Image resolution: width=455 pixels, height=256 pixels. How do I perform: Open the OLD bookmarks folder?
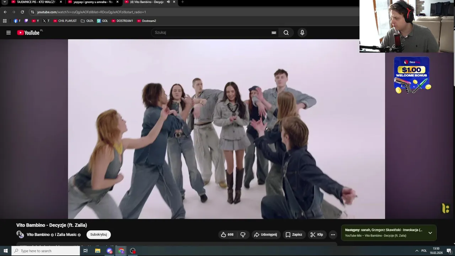tap(87, 21)
